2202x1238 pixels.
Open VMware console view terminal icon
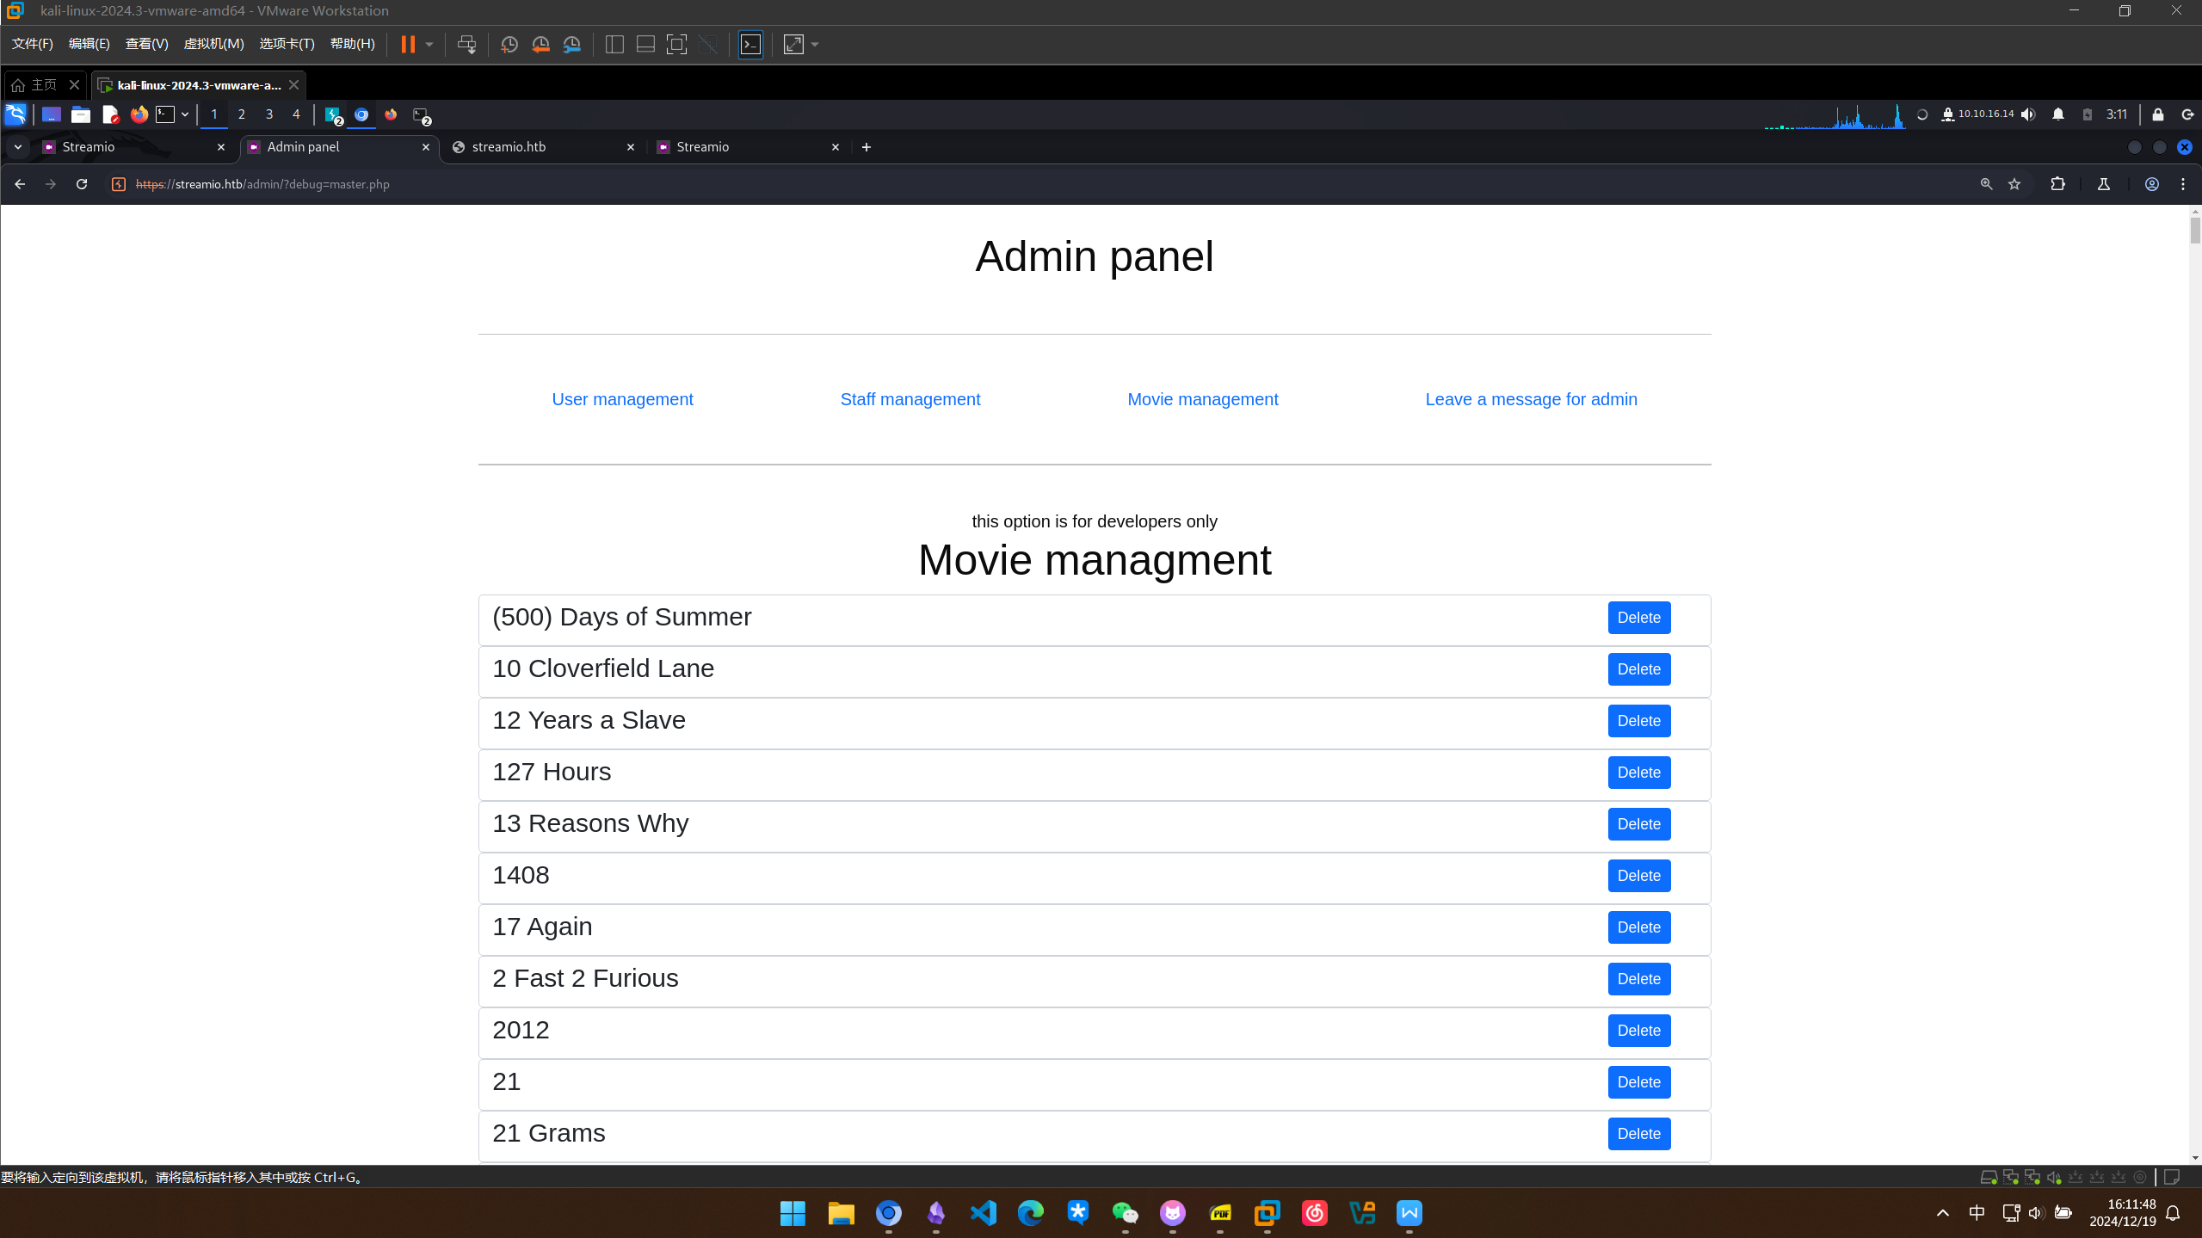pos(750,45)
